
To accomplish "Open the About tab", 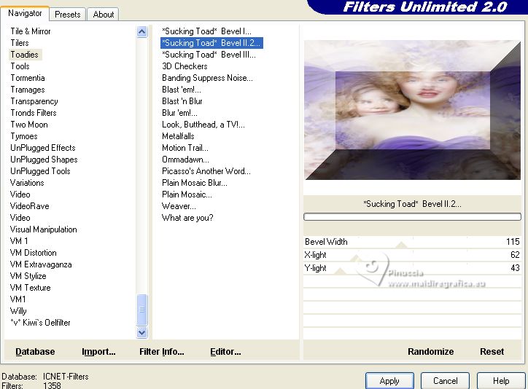I will pyautogui.click(x=104, y=15).
